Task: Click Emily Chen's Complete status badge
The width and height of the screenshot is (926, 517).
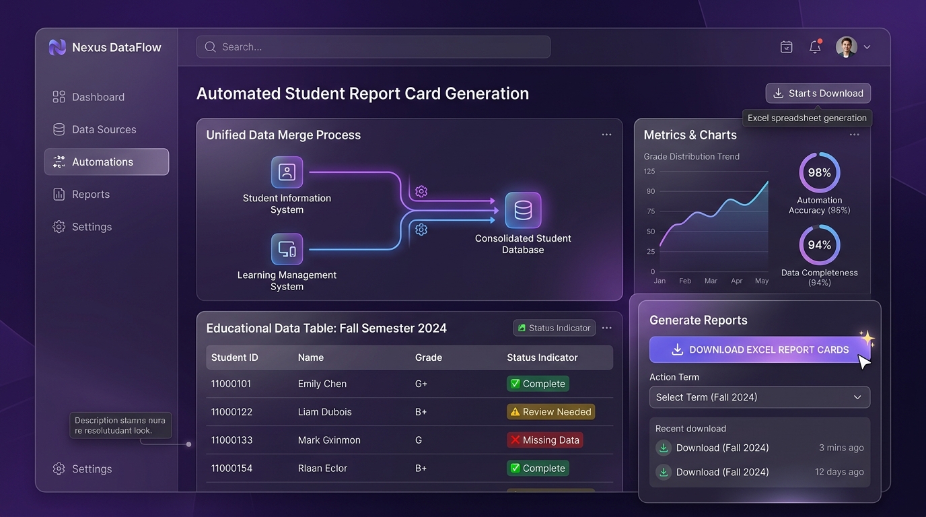Action: (538, 384)
